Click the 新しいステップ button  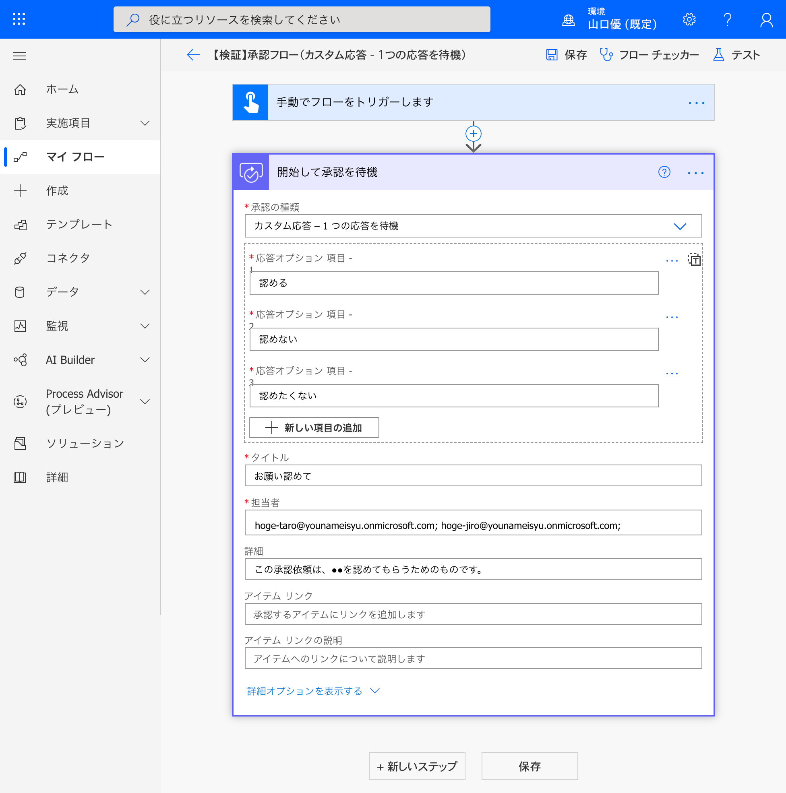[x=416, y=766]
